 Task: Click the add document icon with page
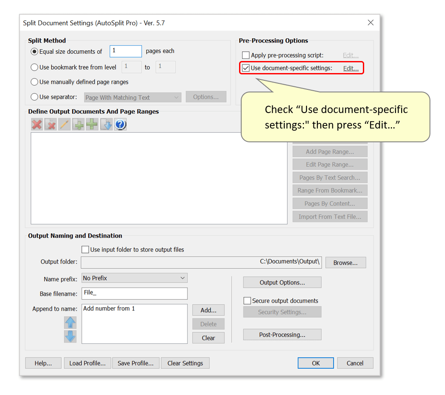point(78,125)
